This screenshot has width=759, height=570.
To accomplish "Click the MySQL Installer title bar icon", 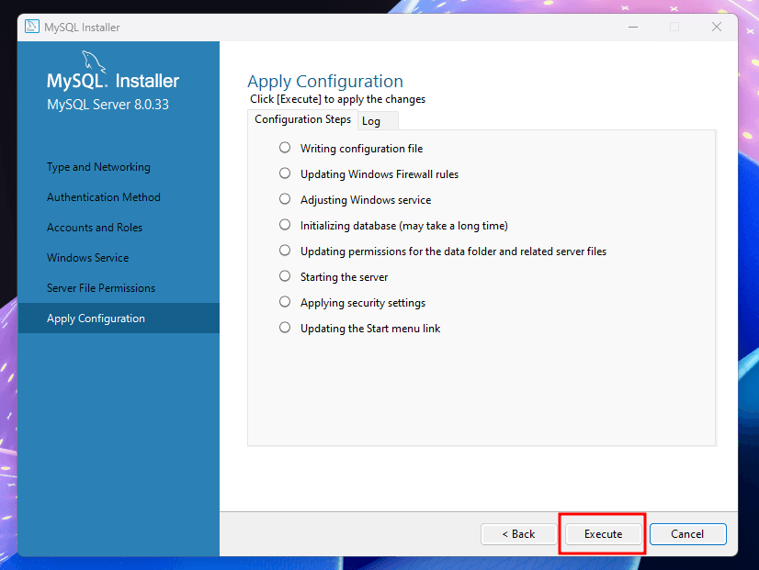I will [x=32, y=27].
